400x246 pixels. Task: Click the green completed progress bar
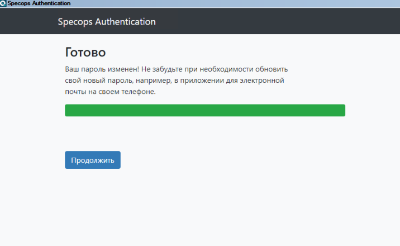point(204,110)
